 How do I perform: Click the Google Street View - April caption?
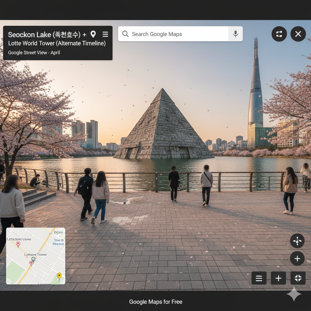34,53
